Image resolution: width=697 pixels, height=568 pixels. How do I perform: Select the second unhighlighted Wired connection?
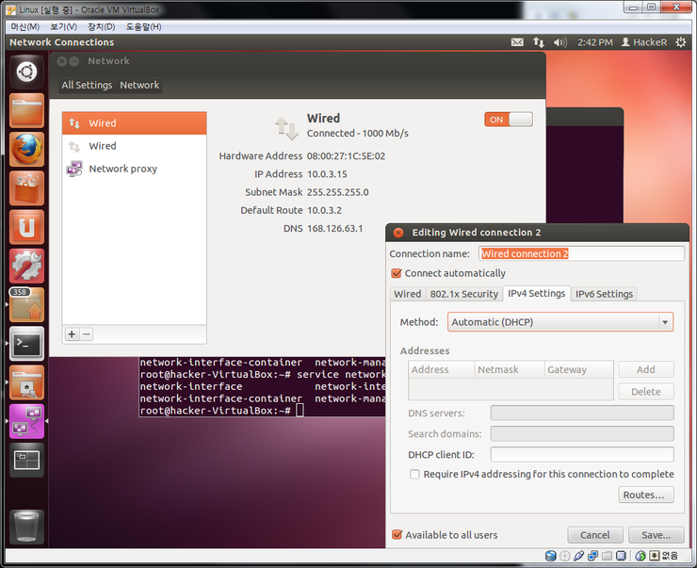click(x=135, y=146)
